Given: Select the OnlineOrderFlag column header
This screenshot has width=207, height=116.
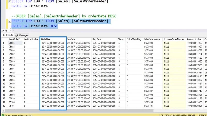Looking at the screenshot, I should pos(134,39).
